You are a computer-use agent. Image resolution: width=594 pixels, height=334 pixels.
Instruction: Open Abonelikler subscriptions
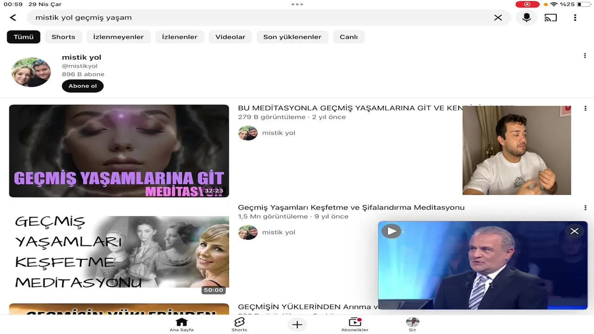355,324
